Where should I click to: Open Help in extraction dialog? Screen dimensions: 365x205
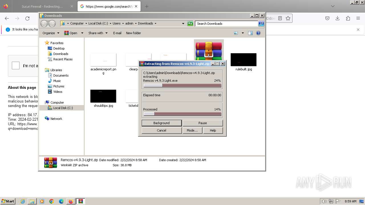tap(213, 130)
